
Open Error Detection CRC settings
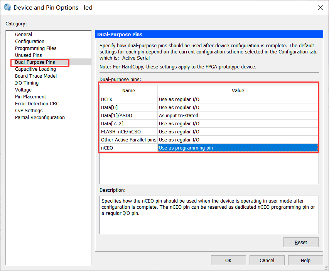[37, 104]
